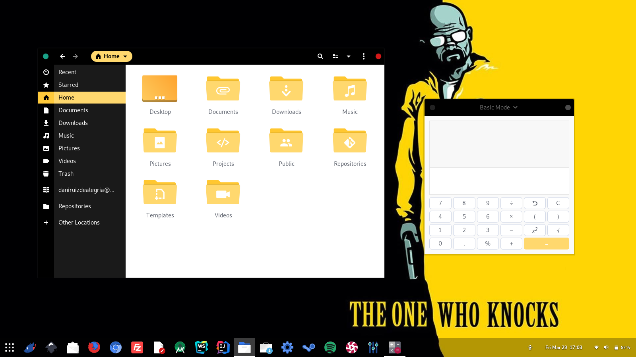
Task: Open file manager search
Action: (x=320, y=56)
